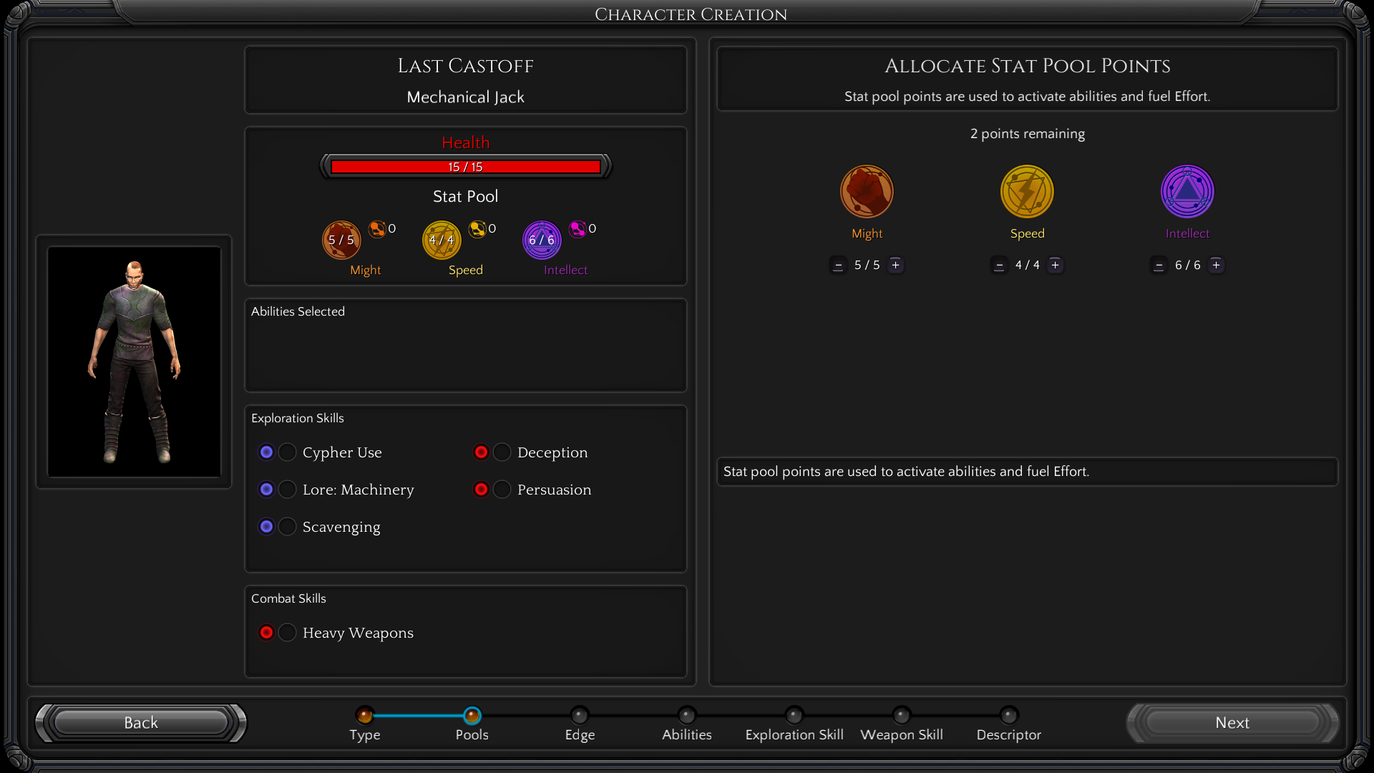Click the small Speed edge icon
The image size is (1374, 773).
pyautogui.click(x=477, y=229)
